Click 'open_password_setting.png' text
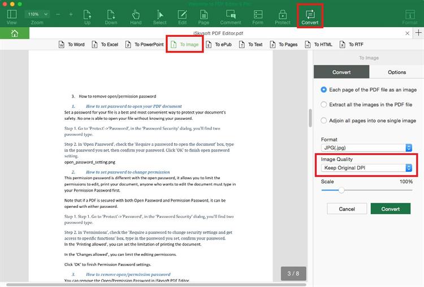This screenshot has height=287, width=424. tap(90, 162)
